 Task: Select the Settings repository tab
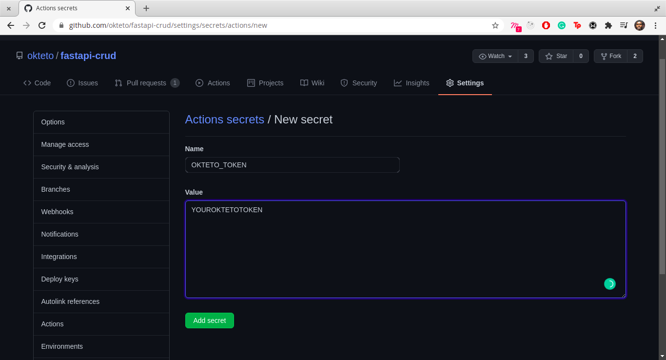[465, 83]
